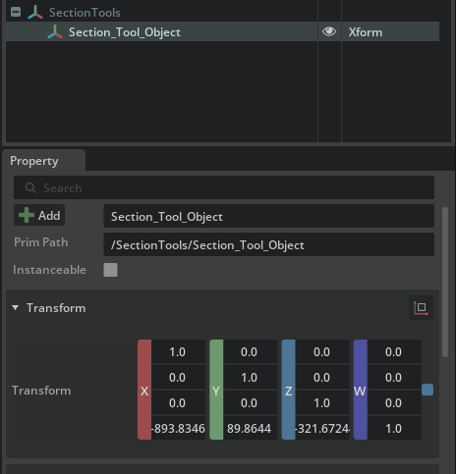456x474 pixels.
Task: Click the Prim Path field
Action: click(269, 244)
